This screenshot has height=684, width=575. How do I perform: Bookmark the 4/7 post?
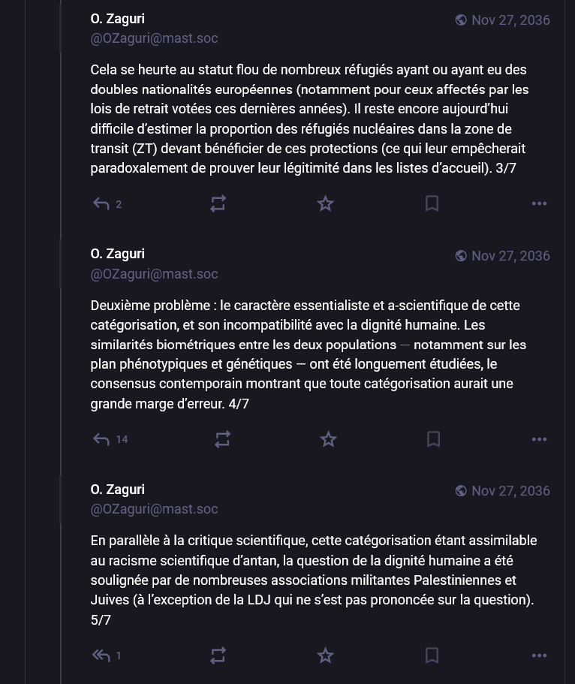pos(433,439)
